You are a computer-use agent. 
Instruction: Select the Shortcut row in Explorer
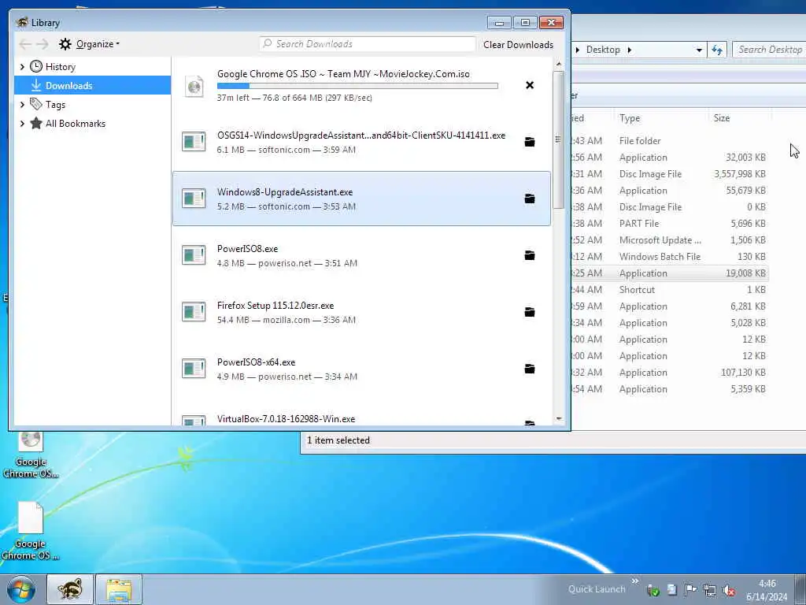point(670,290)
